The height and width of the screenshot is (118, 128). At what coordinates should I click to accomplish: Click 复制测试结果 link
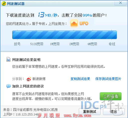click(x=80, y=79)
